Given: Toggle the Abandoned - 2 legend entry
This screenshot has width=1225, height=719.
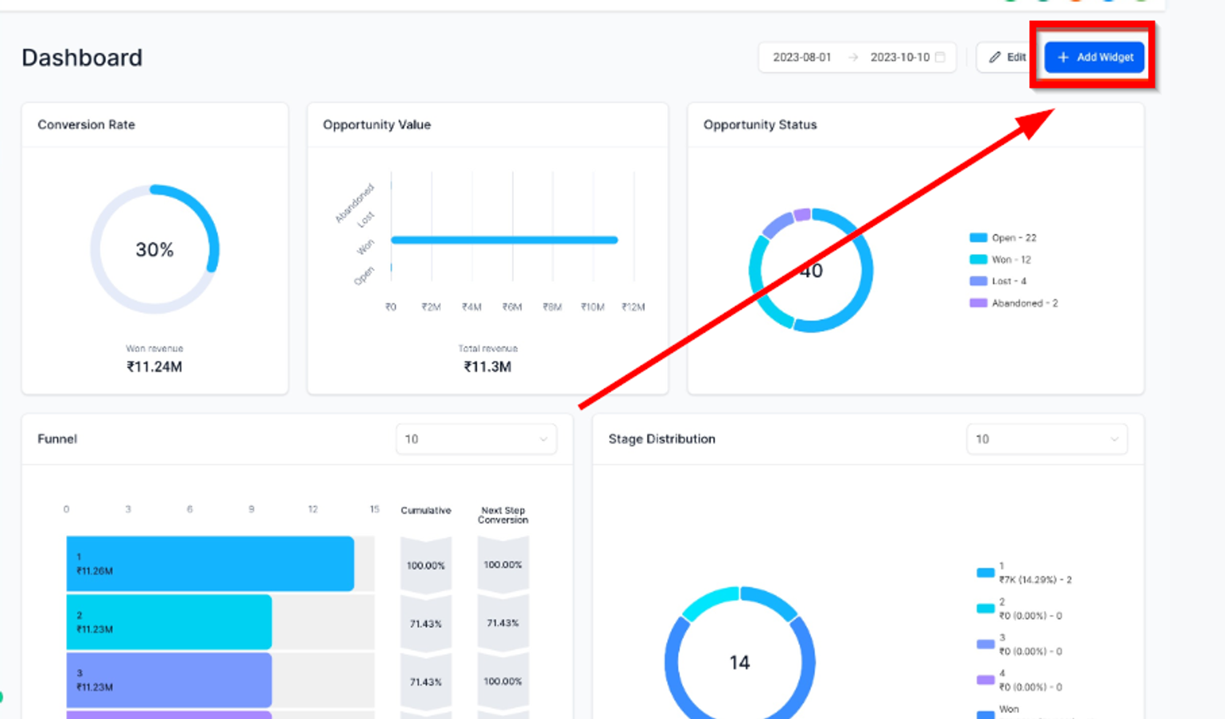Looking at the screenshot, I should pyautogui.click(x=1014, y=303).
